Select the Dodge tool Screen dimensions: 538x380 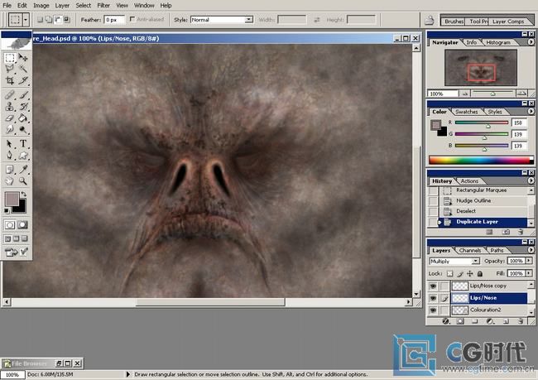point(23,129)
